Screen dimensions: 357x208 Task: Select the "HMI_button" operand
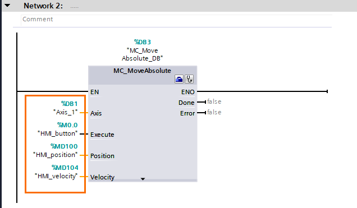(x=58, y=133)
